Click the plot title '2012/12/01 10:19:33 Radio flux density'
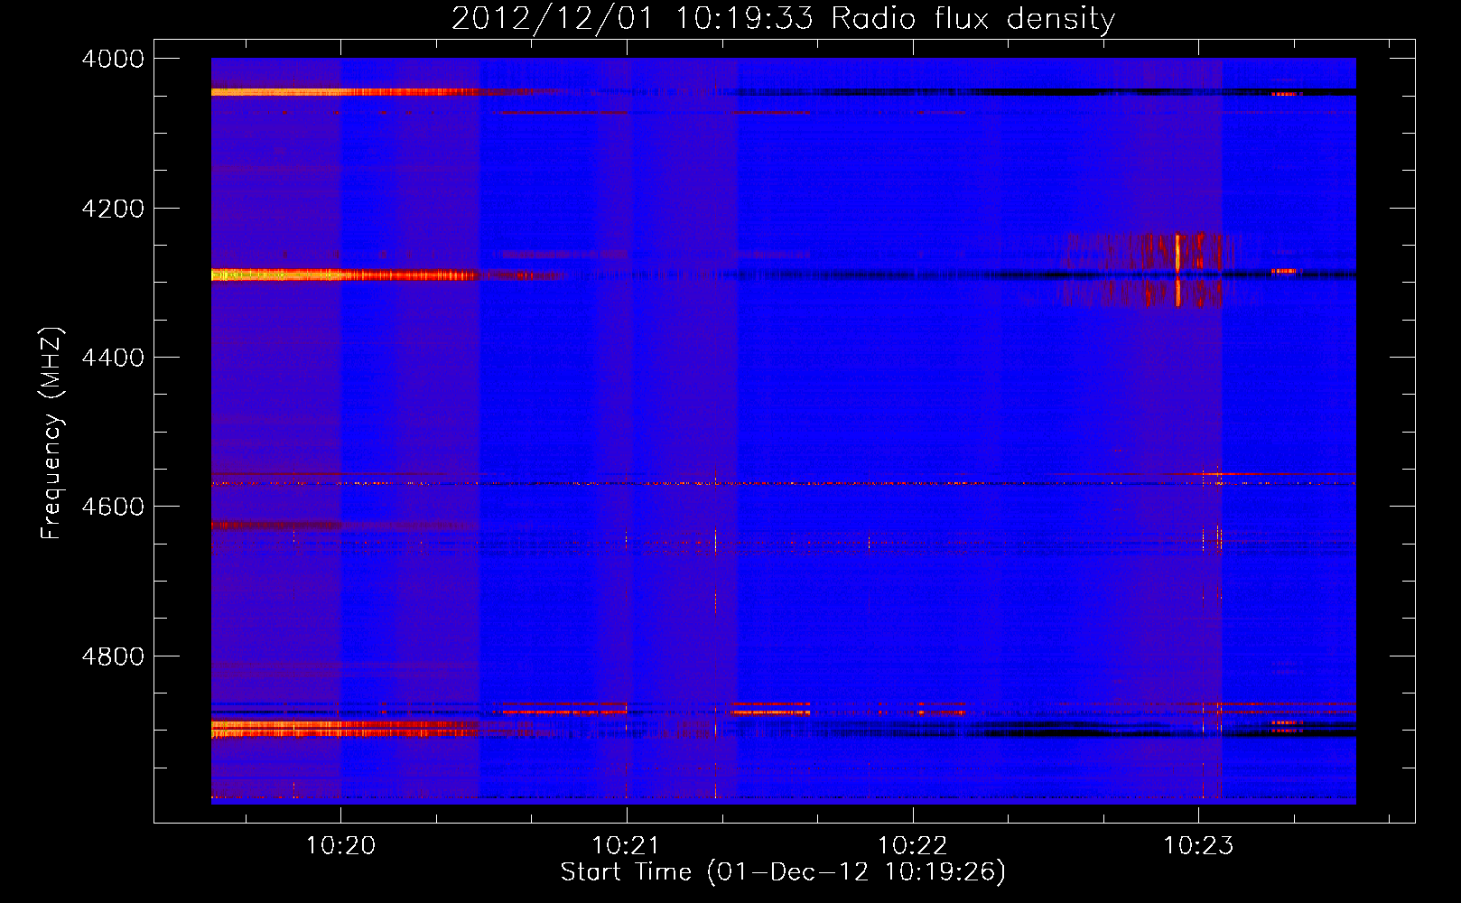Viewport: 1461px width, 903px height. (783, 19)
